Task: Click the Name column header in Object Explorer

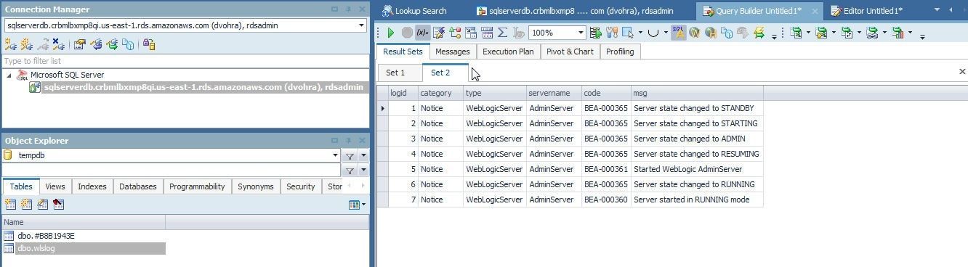Action: (x=84, y=222)
